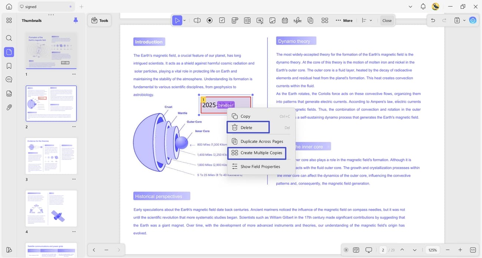Add a date field tool
Image resolution: width=482 pixels, height=258 pixels.
[285, 20]
